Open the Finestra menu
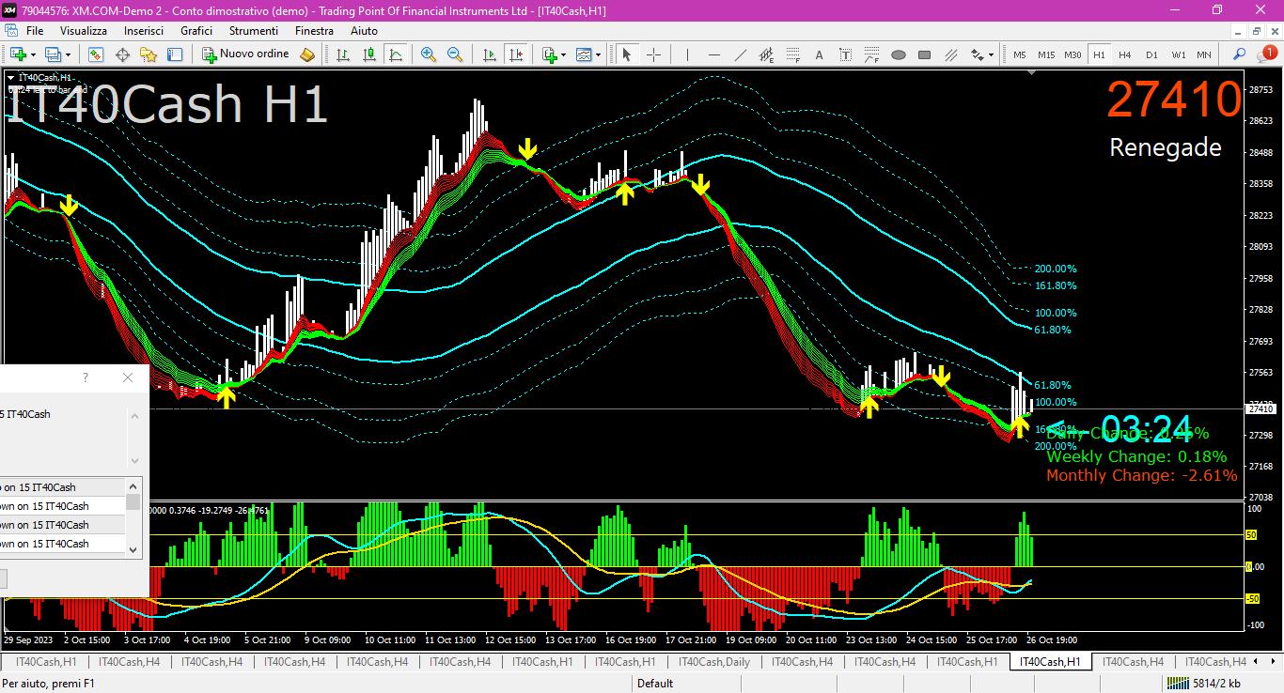 314,31
